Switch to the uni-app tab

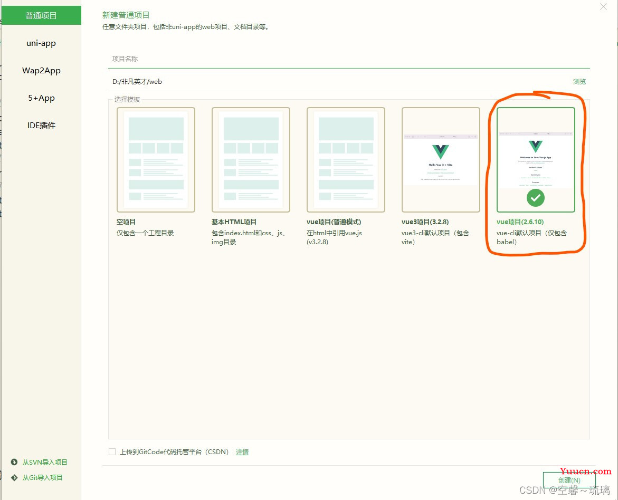click(x=41, y=43)
